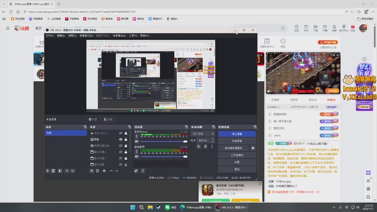Show the hidden 文本 (GDI+) source

click(x=121, y=133)
